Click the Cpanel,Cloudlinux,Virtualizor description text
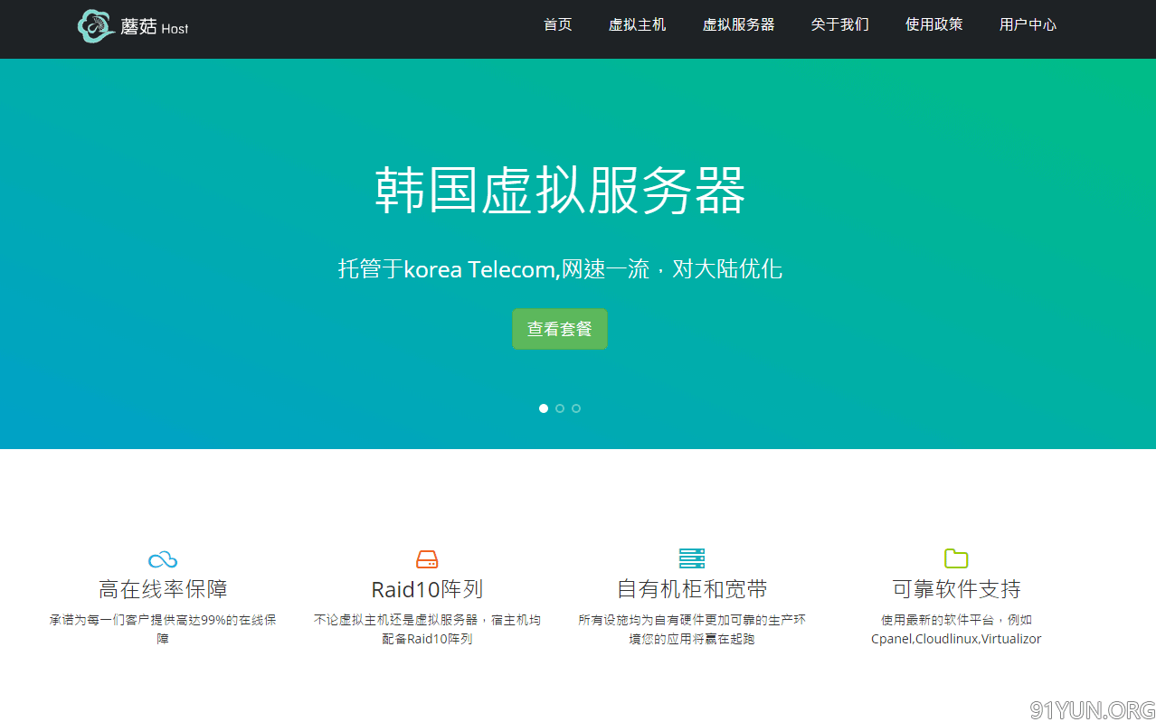The image size is (1156, 722). point(956,629)
